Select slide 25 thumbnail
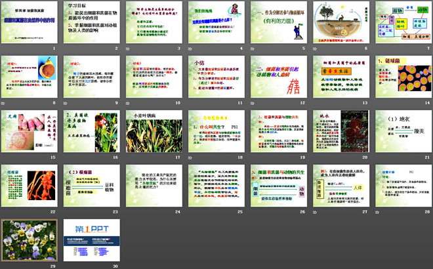The width and height of the screenshot is (433, 269). (x=216, y=186)
